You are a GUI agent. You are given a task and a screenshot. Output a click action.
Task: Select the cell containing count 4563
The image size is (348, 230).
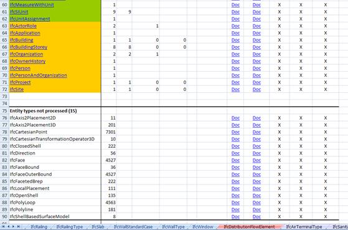click(109, 203)
